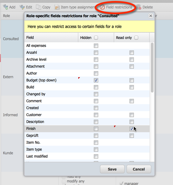
Task: Cancel the field restrictions dialog
Action: tap(139, 169)
